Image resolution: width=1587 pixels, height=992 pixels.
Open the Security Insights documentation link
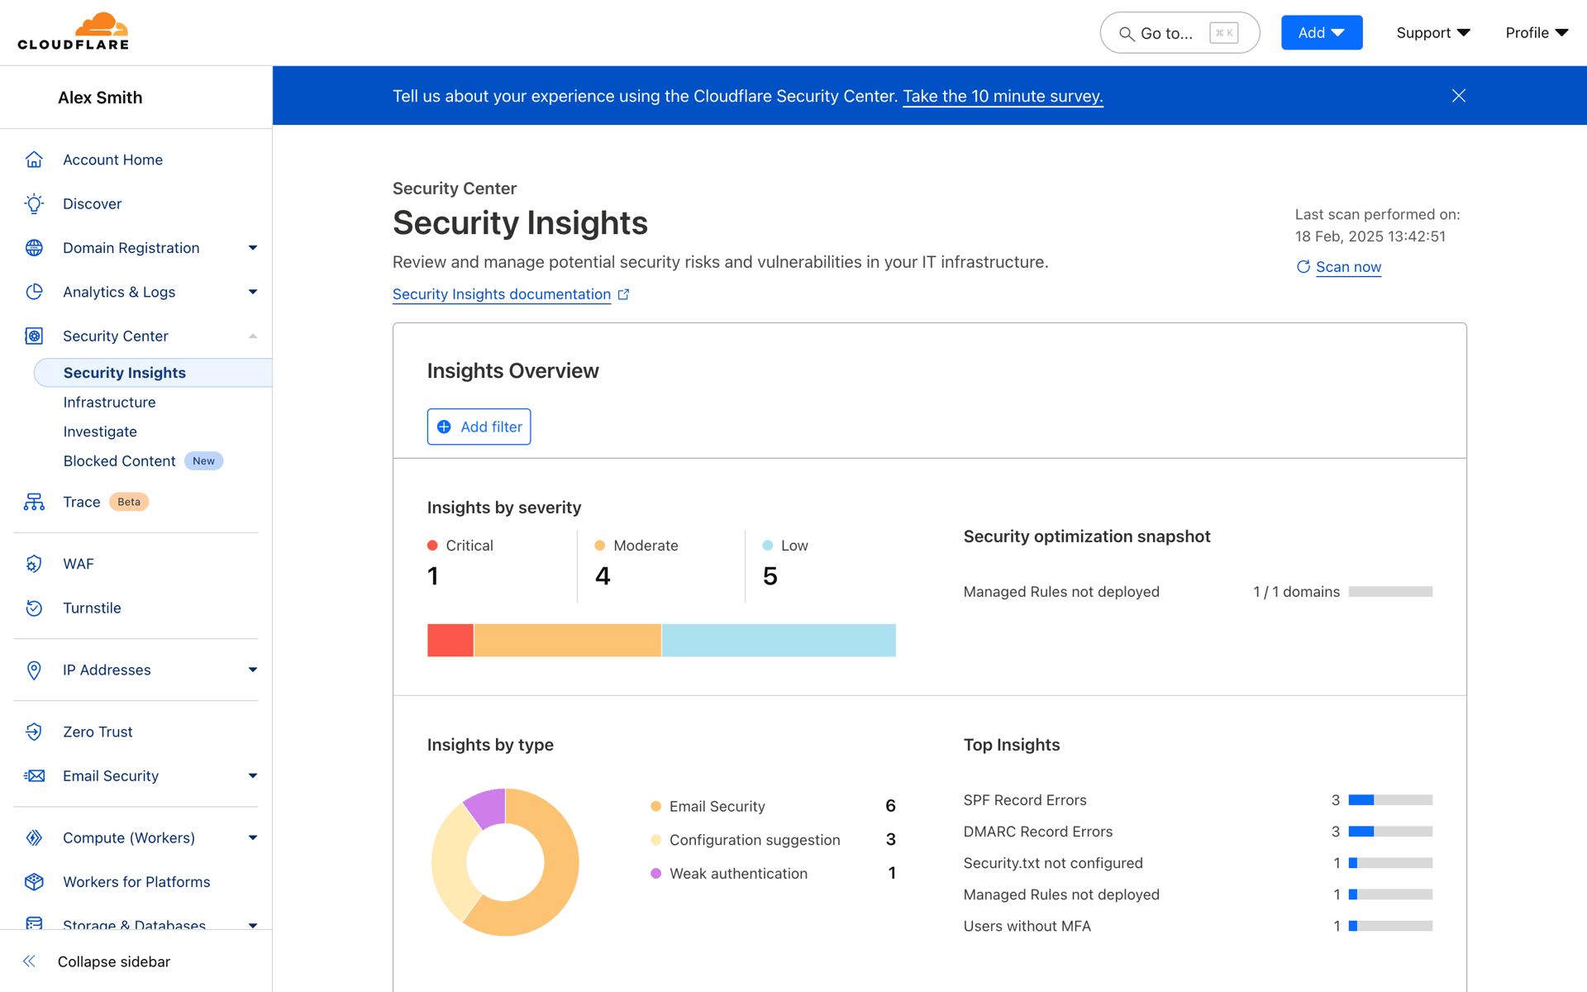click(502, 294)
